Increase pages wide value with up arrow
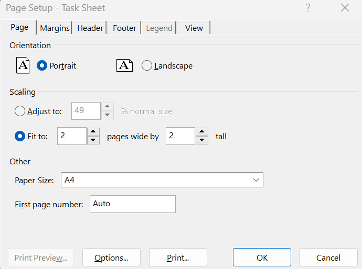 tap(93, 132)
